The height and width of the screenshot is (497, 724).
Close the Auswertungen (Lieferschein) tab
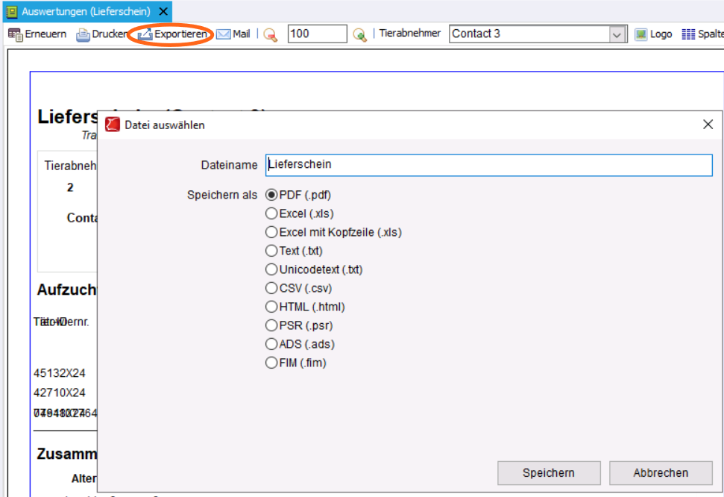pos(163,11)
